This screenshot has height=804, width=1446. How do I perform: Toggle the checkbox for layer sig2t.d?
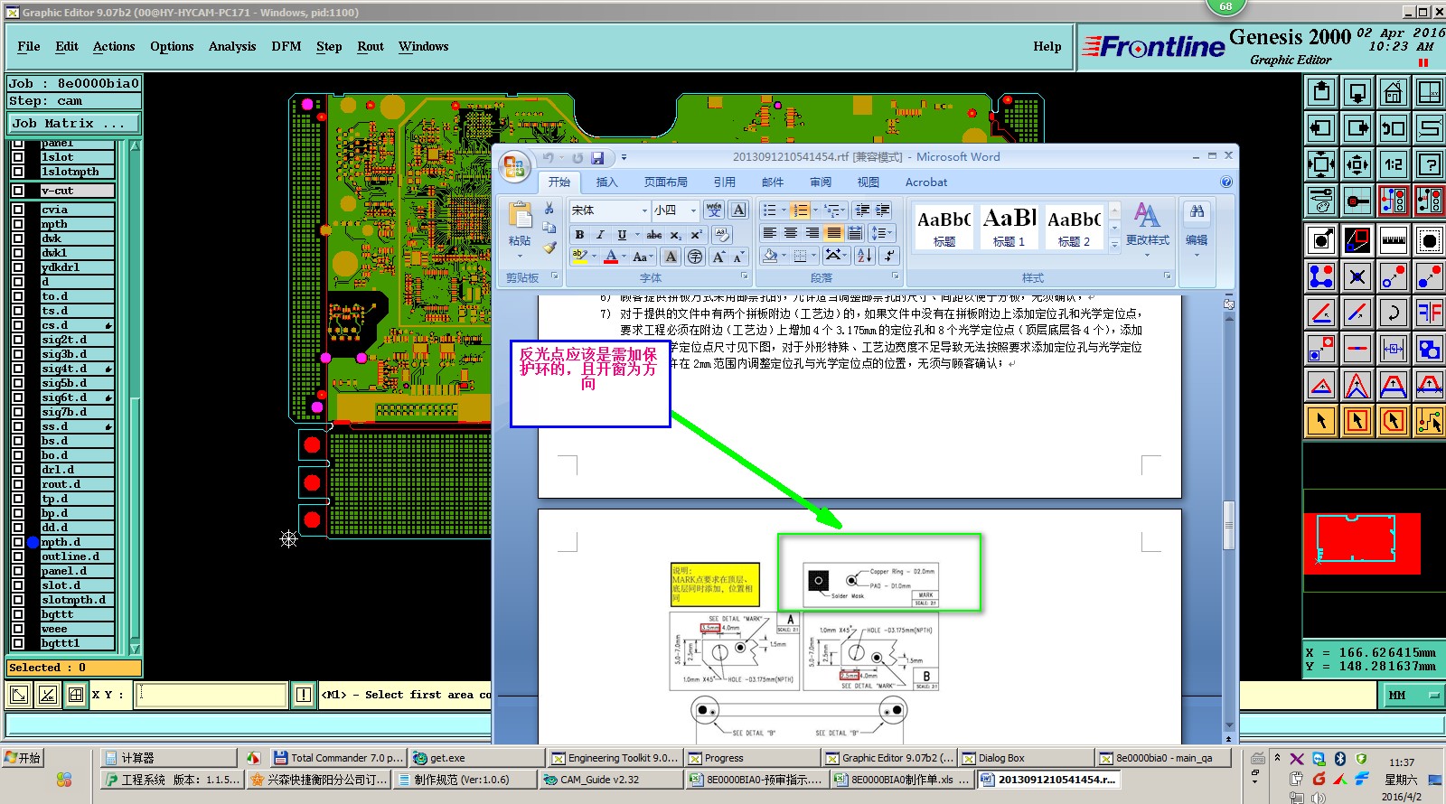click(18, 340)
